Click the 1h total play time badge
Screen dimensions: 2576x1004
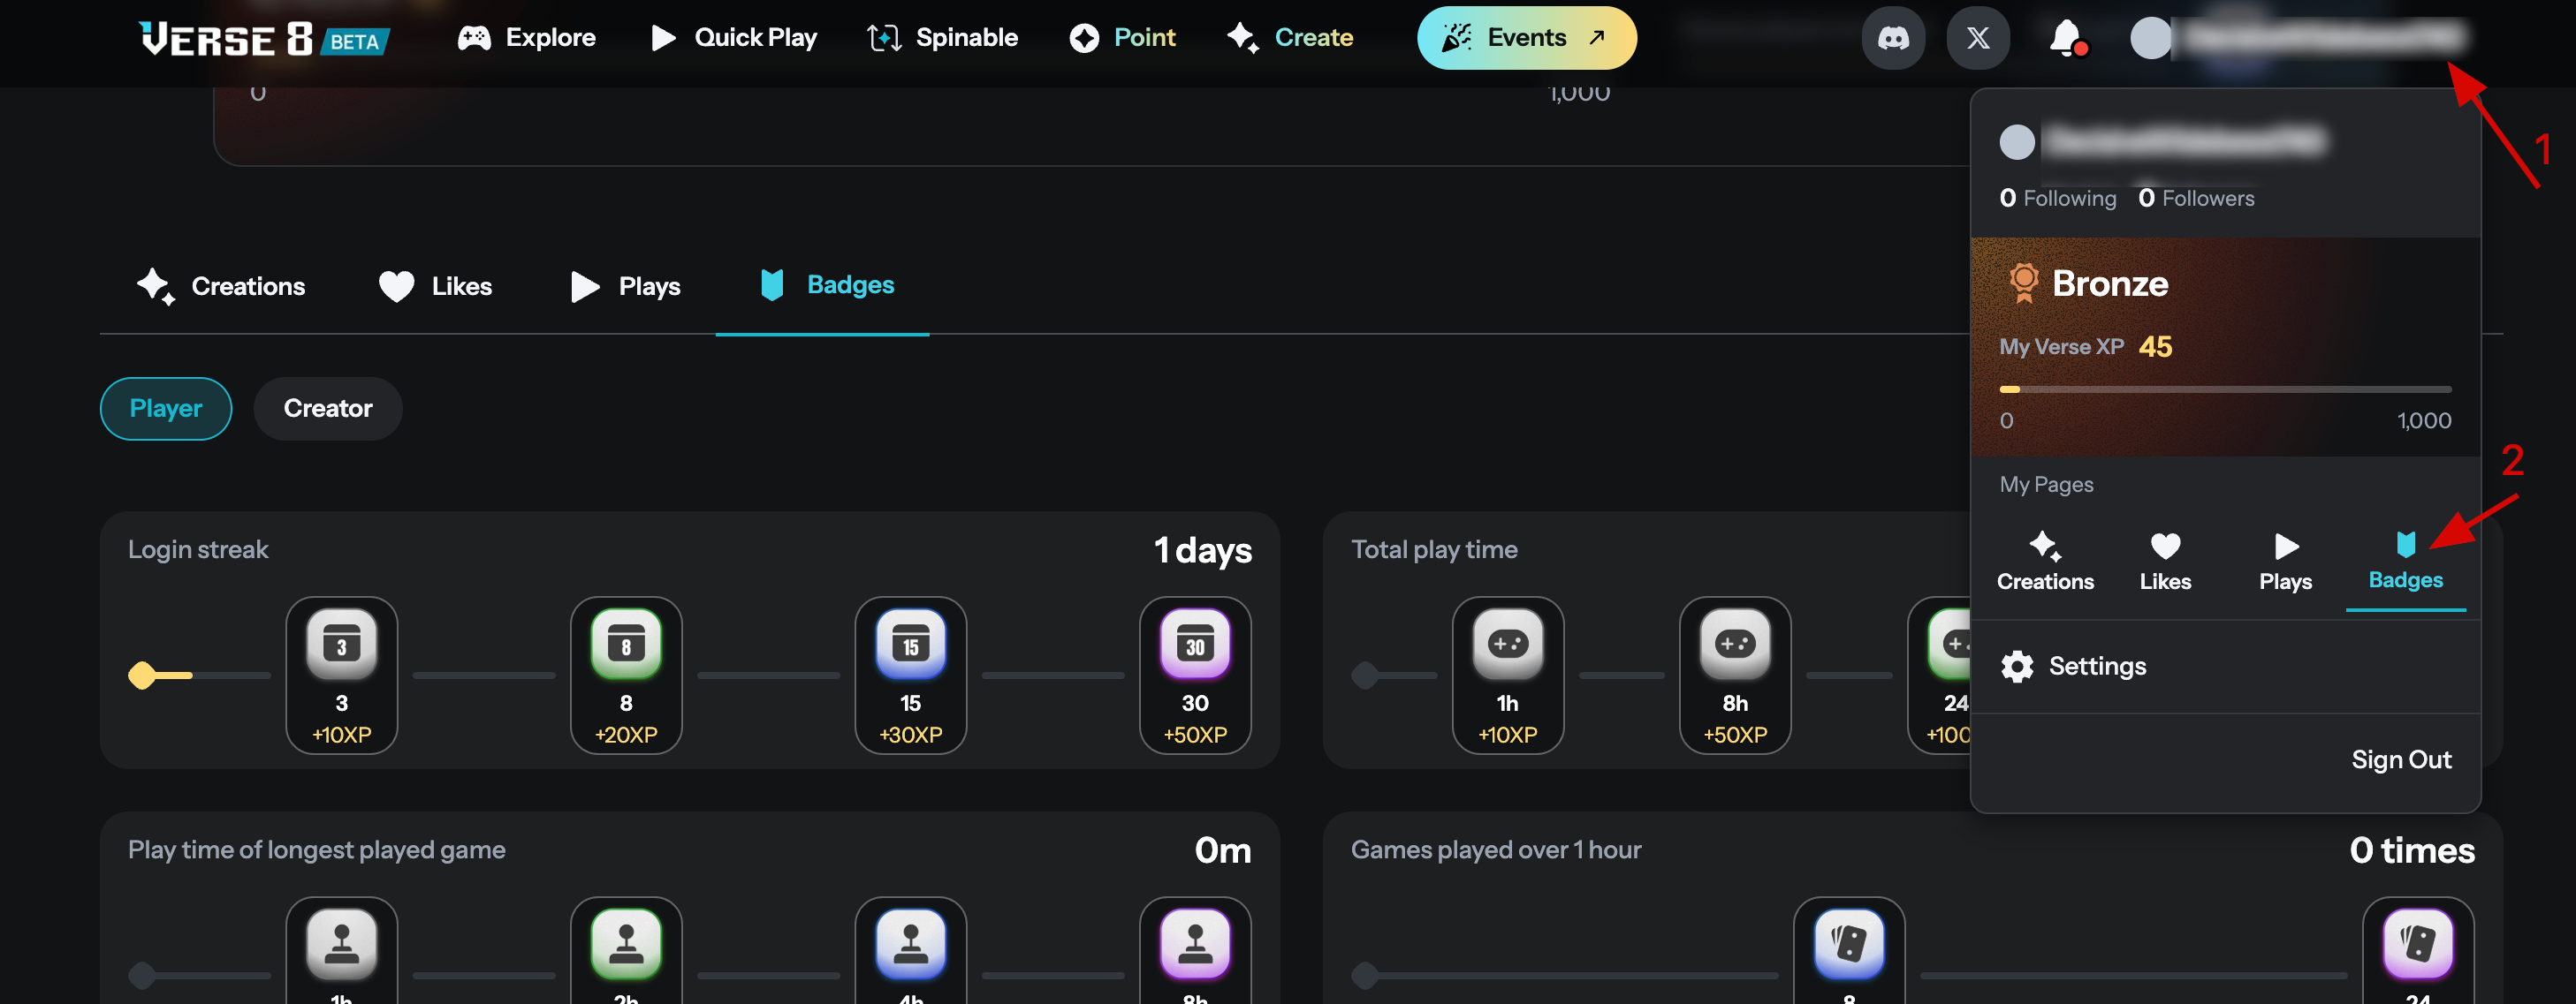(1507, 675)
